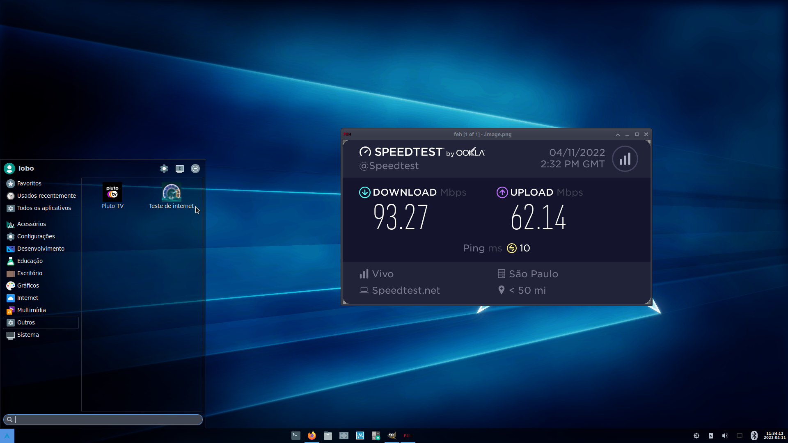Click the system monitor taskbar icon
Screen dimensions: 788x443
point(360,436)
